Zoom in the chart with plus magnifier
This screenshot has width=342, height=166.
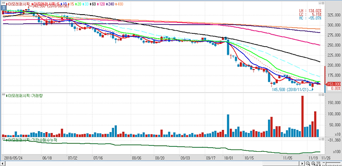click(313, 163)
